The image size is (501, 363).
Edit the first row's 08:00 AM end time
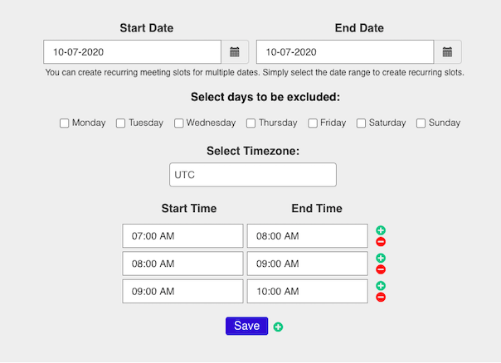[x=308, y=236]
